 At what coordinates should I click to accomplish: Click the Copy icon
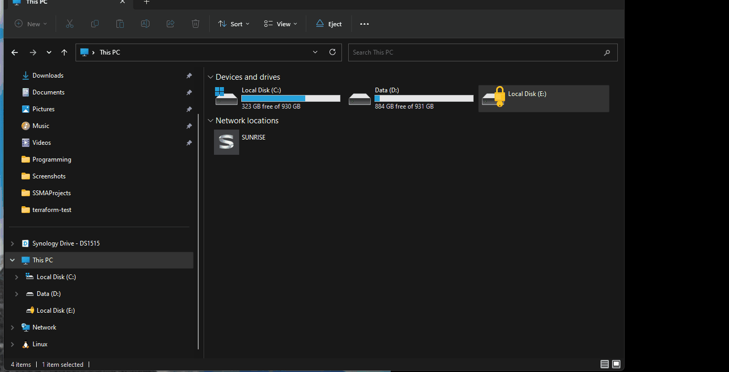94,24
